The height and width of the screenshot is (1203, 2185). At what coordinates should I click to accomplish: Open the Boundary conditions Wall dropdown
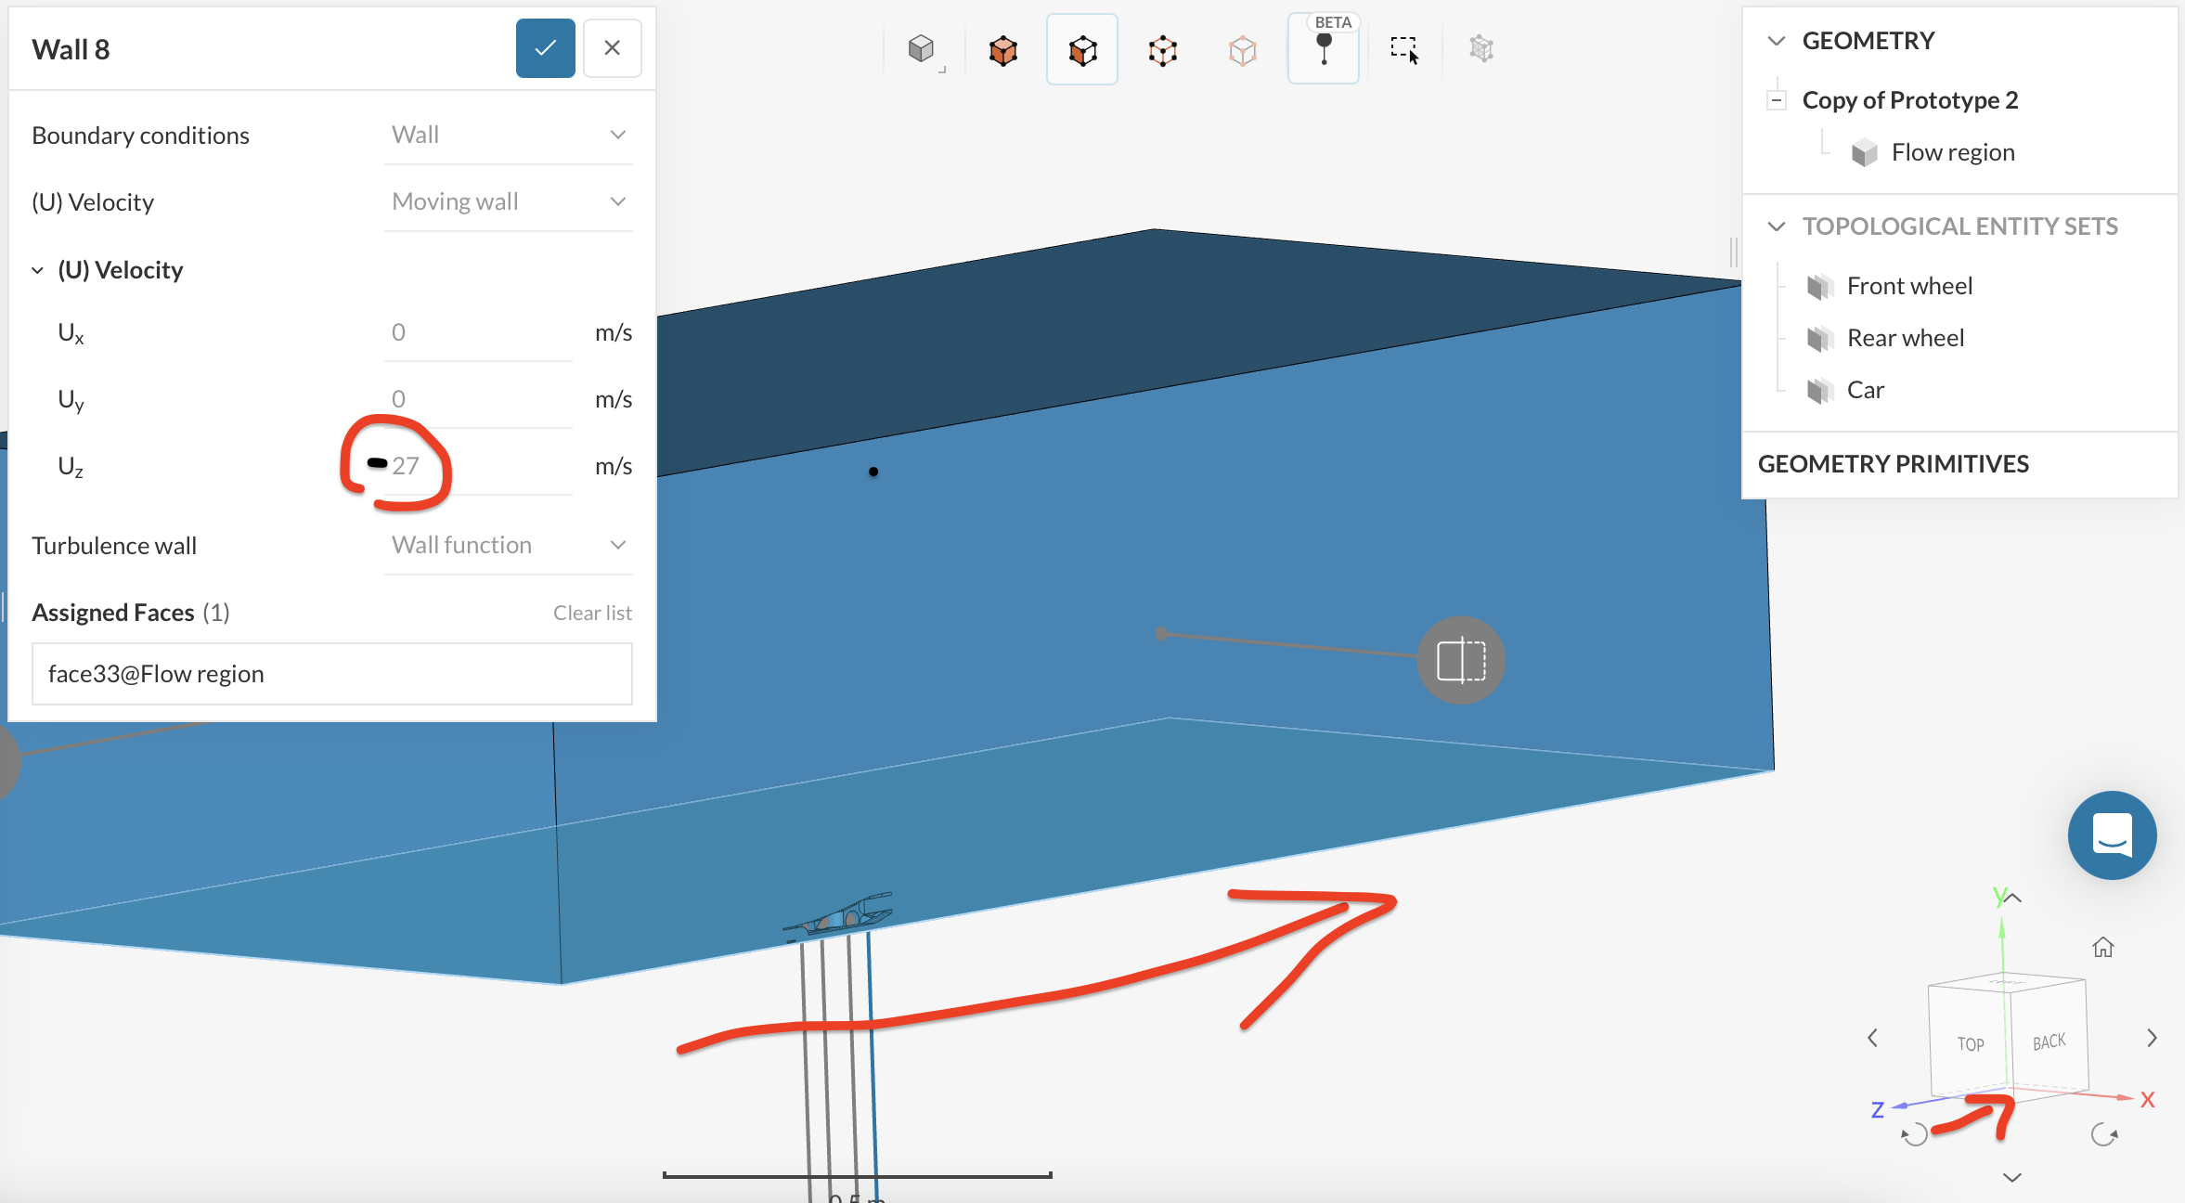point(508,136)
